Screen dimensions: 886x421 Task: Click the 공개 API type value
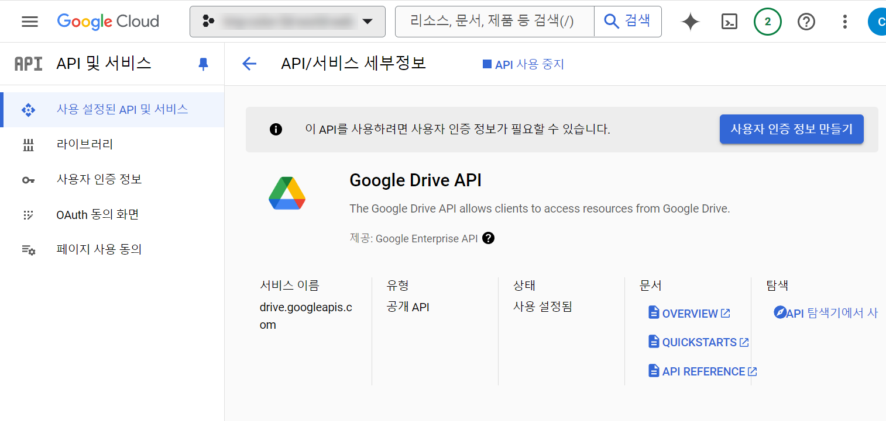pos(408,307)
